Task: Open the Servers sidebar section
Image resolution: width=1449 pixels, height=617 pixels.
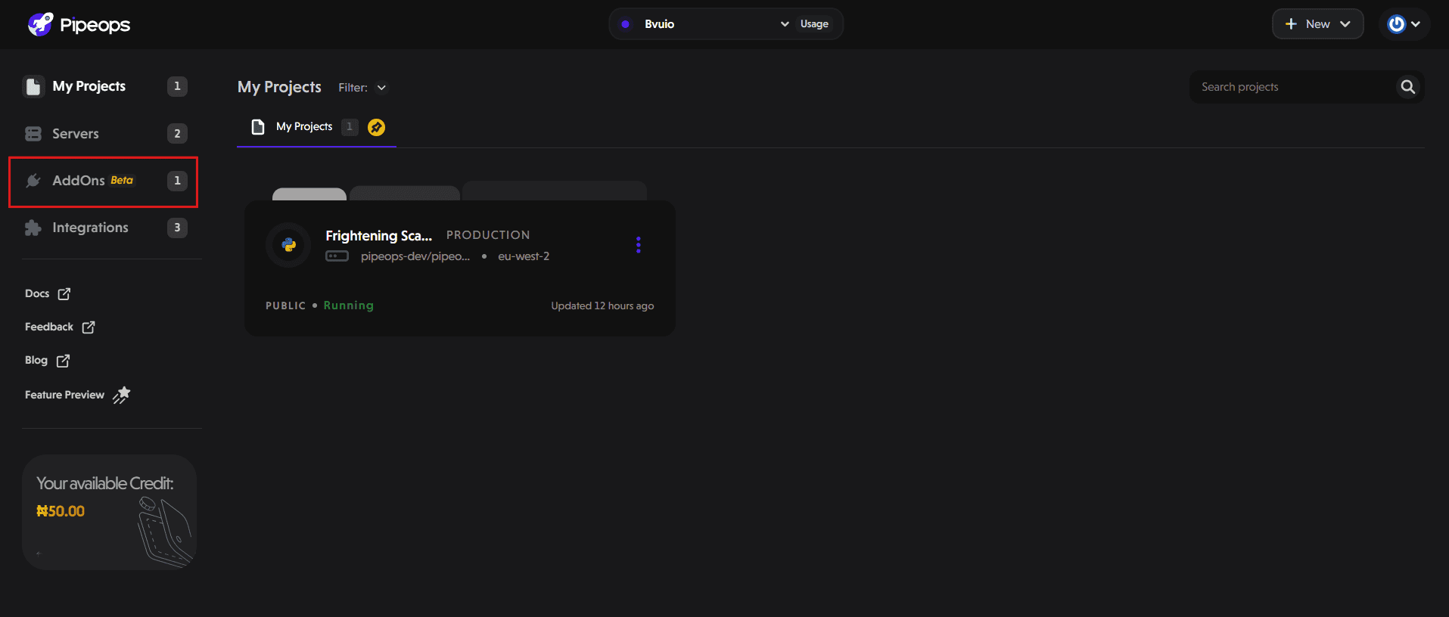Action: [104, 134]
